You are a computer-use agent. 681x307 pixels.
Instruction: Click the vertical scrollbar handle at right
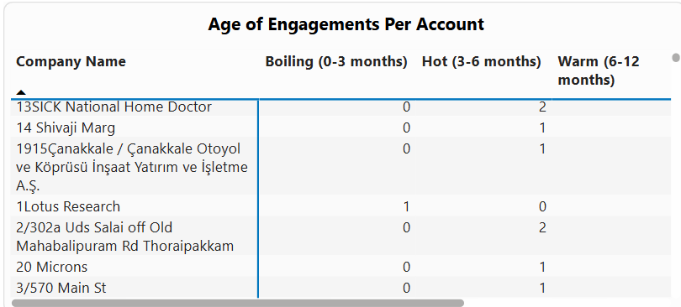coord(676,58)
